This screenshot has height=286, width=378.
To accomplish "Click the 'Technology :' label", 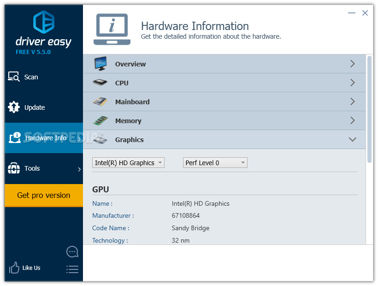I will pos(110,240).
